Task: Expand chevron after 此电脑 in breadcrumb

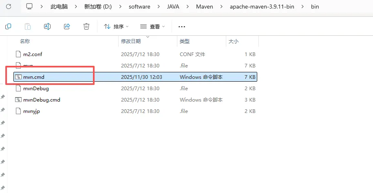Action: point(76,7)
